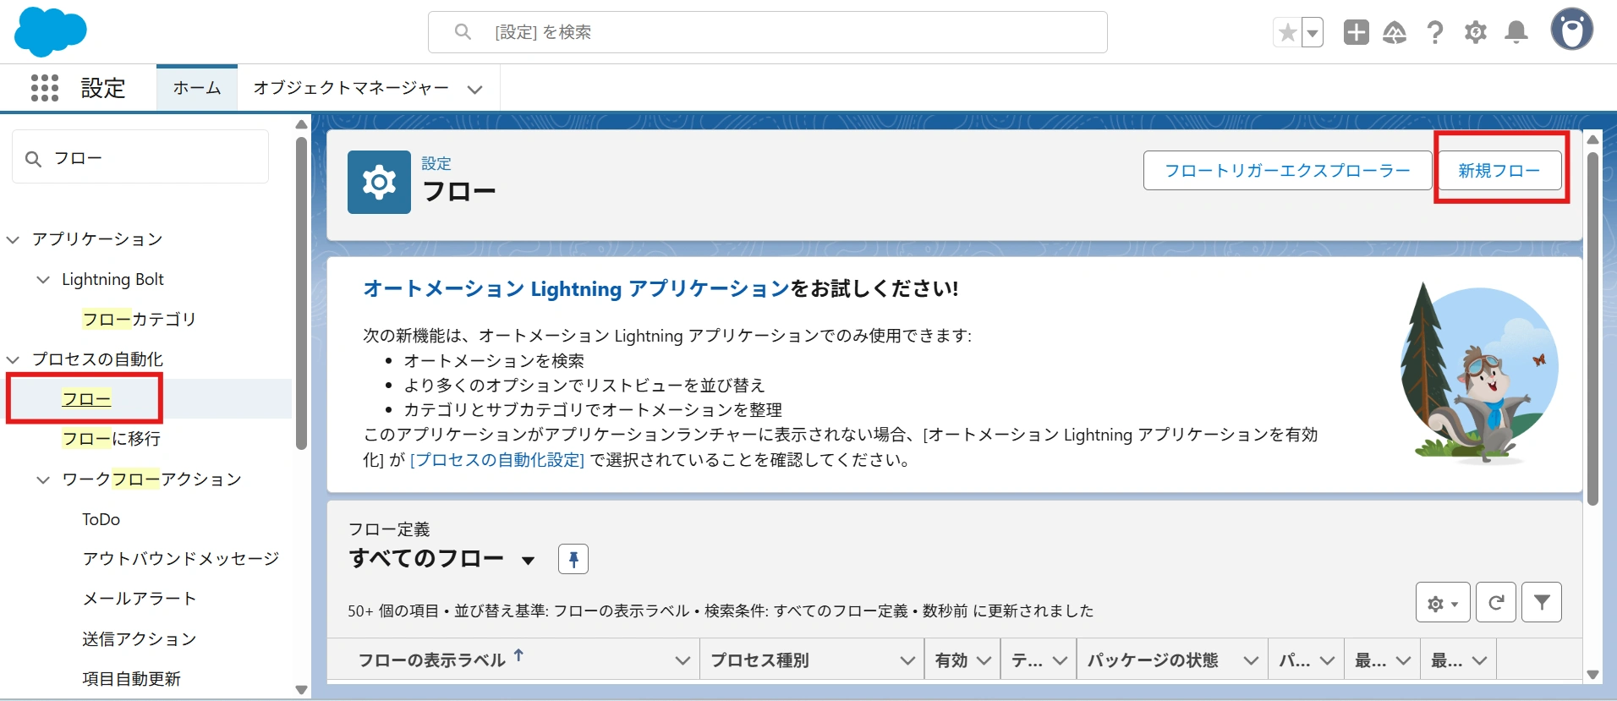Click the Quick Find box containing フロー
Image resolution: width=1617 pixels, height=701 pixels.
click(140, 157)
